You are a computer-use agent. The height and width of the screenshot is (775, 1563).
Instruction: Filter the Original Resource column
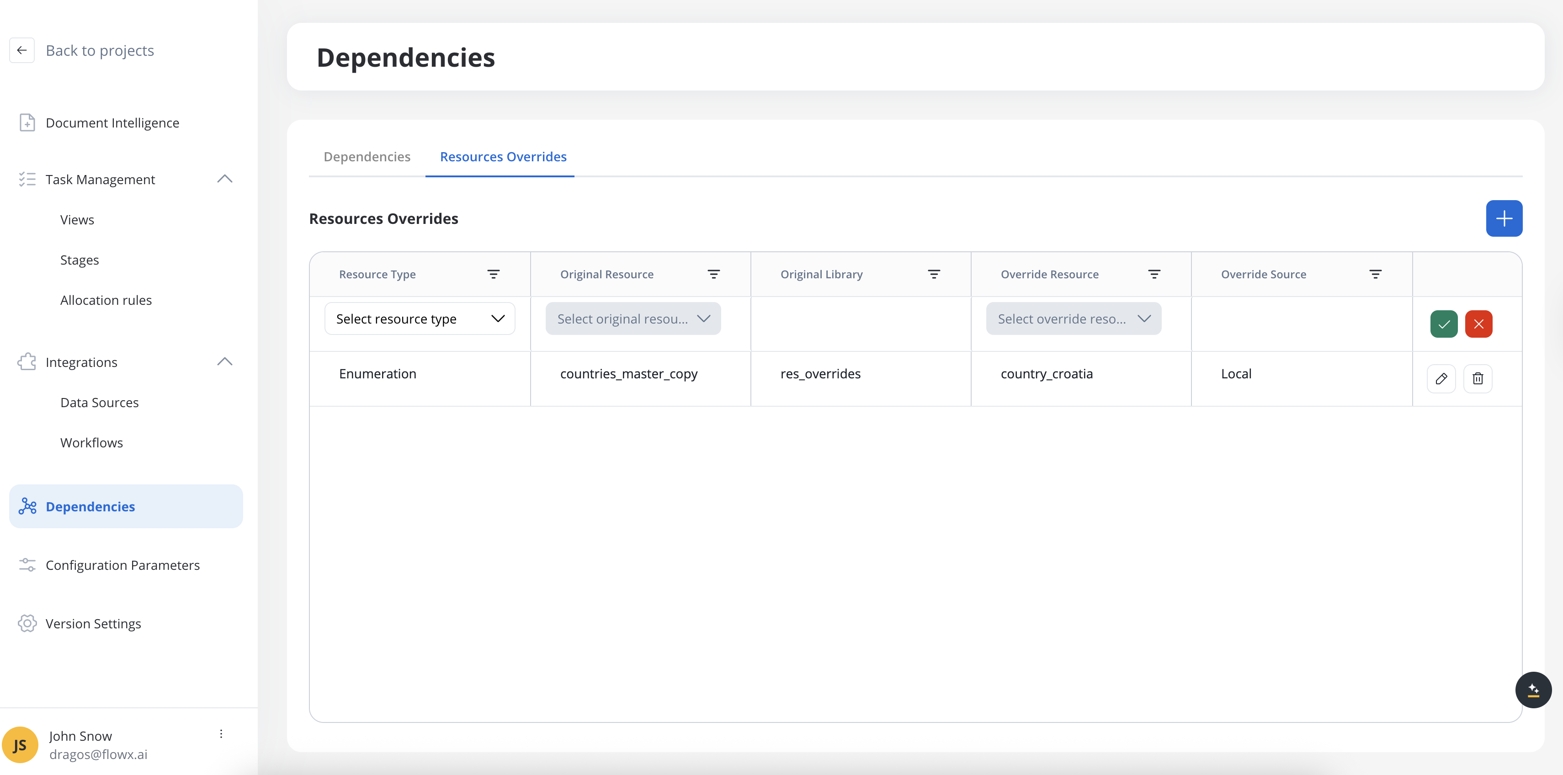[x=713, y=274]
